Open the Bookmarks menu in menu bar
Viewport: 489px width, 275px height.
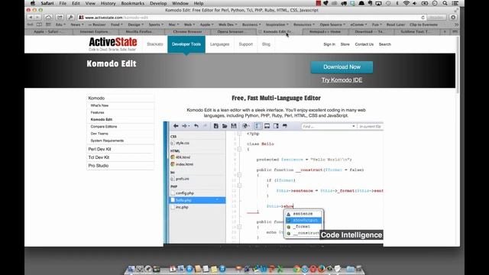(132, 3)
